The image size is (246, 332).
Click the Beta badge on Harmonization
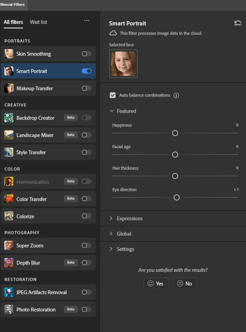point(71,181)
